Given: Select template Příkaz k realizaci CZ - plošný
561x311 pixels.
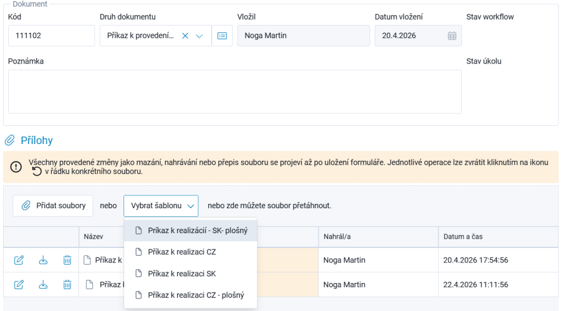Looking at the screenshot, I should [190, 295].
